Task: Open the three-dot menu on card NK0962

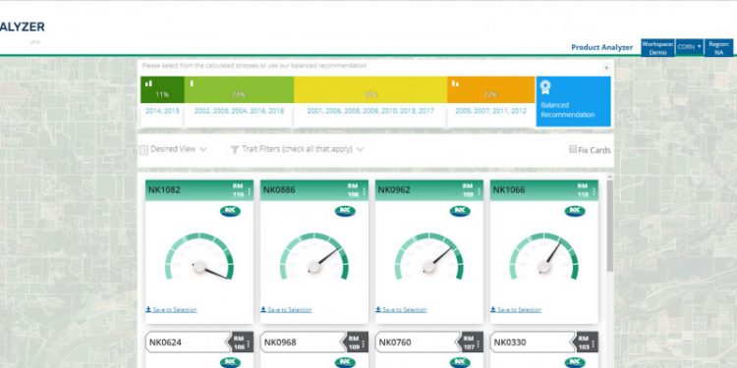Action: [479, 191]
